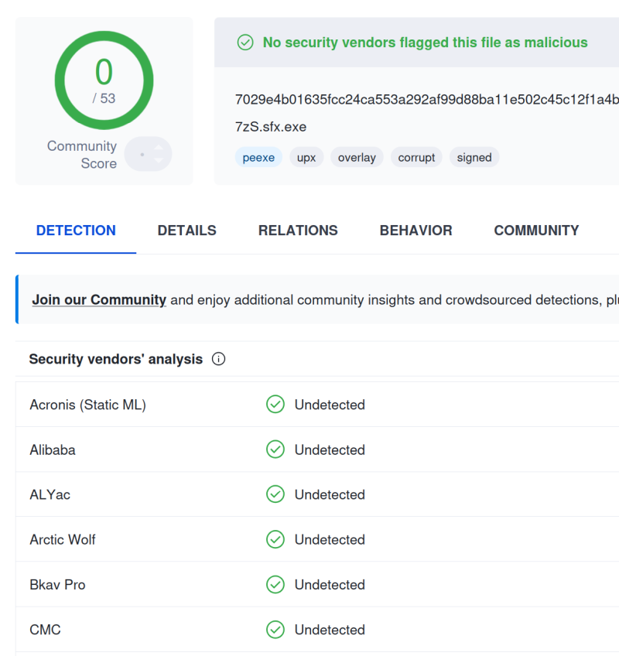This screenshot has width=619, height=656.
Task: Switch to the DETECTION tab
Action: pyautogui.click(x=76, y=231)
